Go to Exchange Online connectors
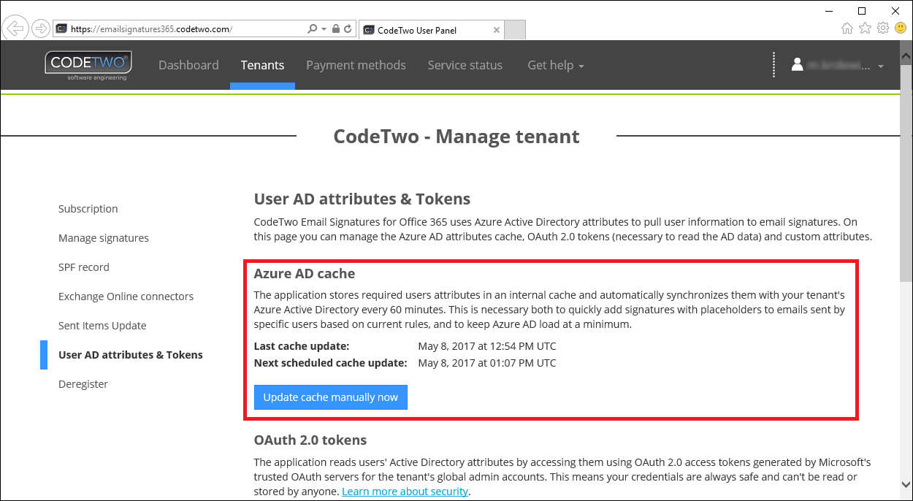Viewport: 913px width, 501px height. tap(126, 297)
